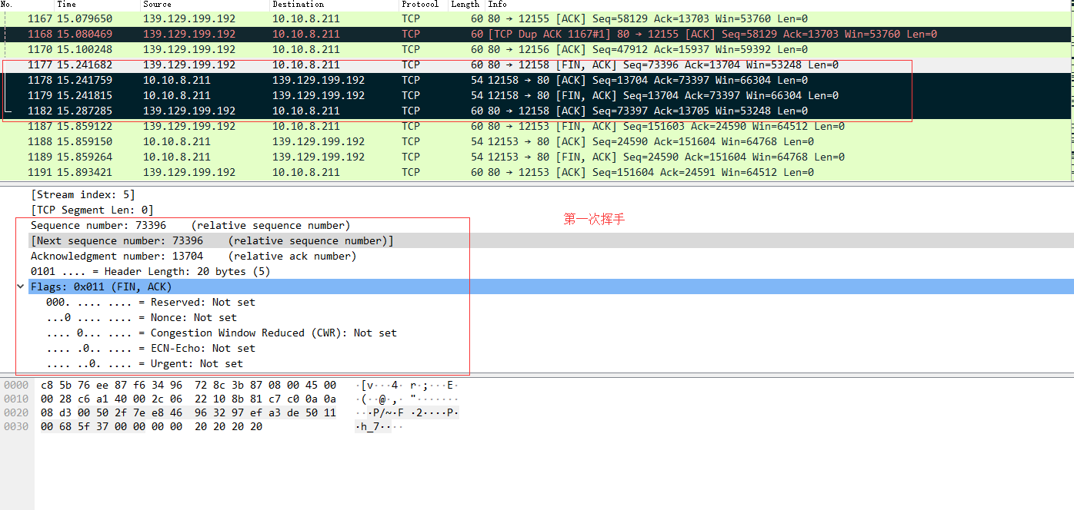Sort packets by the Protocol column header
1074x510 pixels.
click(420, 5)
